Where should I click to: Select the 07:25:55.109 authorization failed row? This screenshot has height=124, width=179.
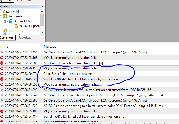89,111
